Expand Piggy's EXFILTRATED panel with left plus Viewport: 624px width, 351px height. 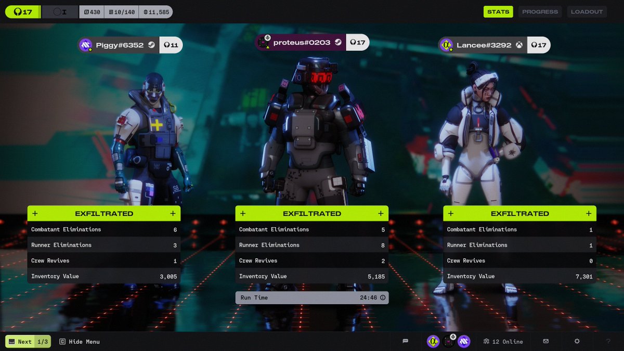click(35, 213)
